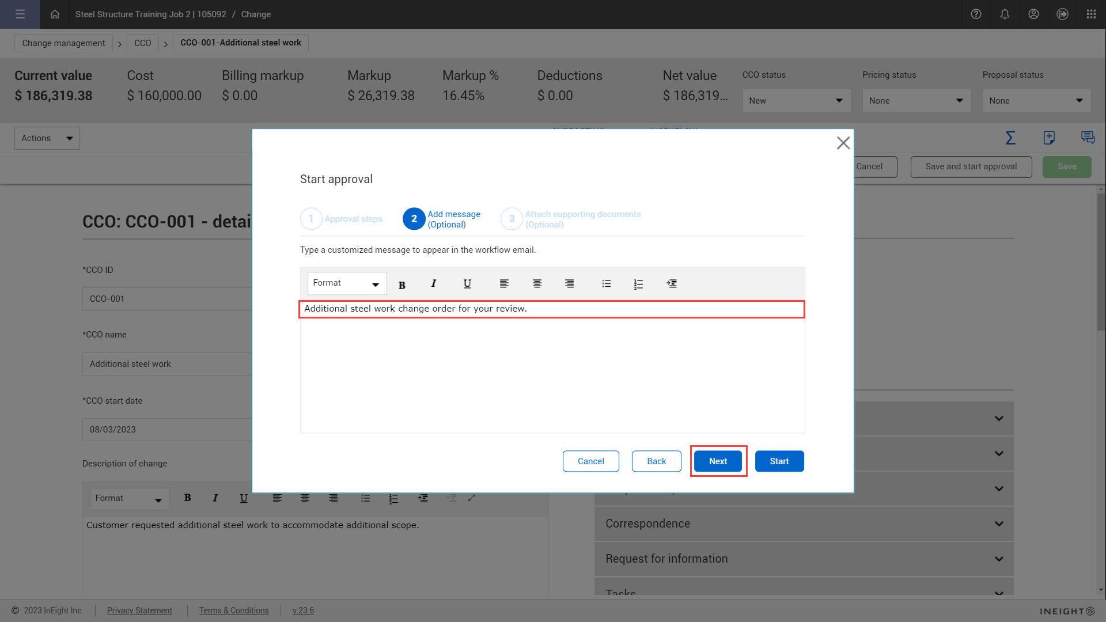Click the Start button
The image size is (1106, 622).
[779, 461]
